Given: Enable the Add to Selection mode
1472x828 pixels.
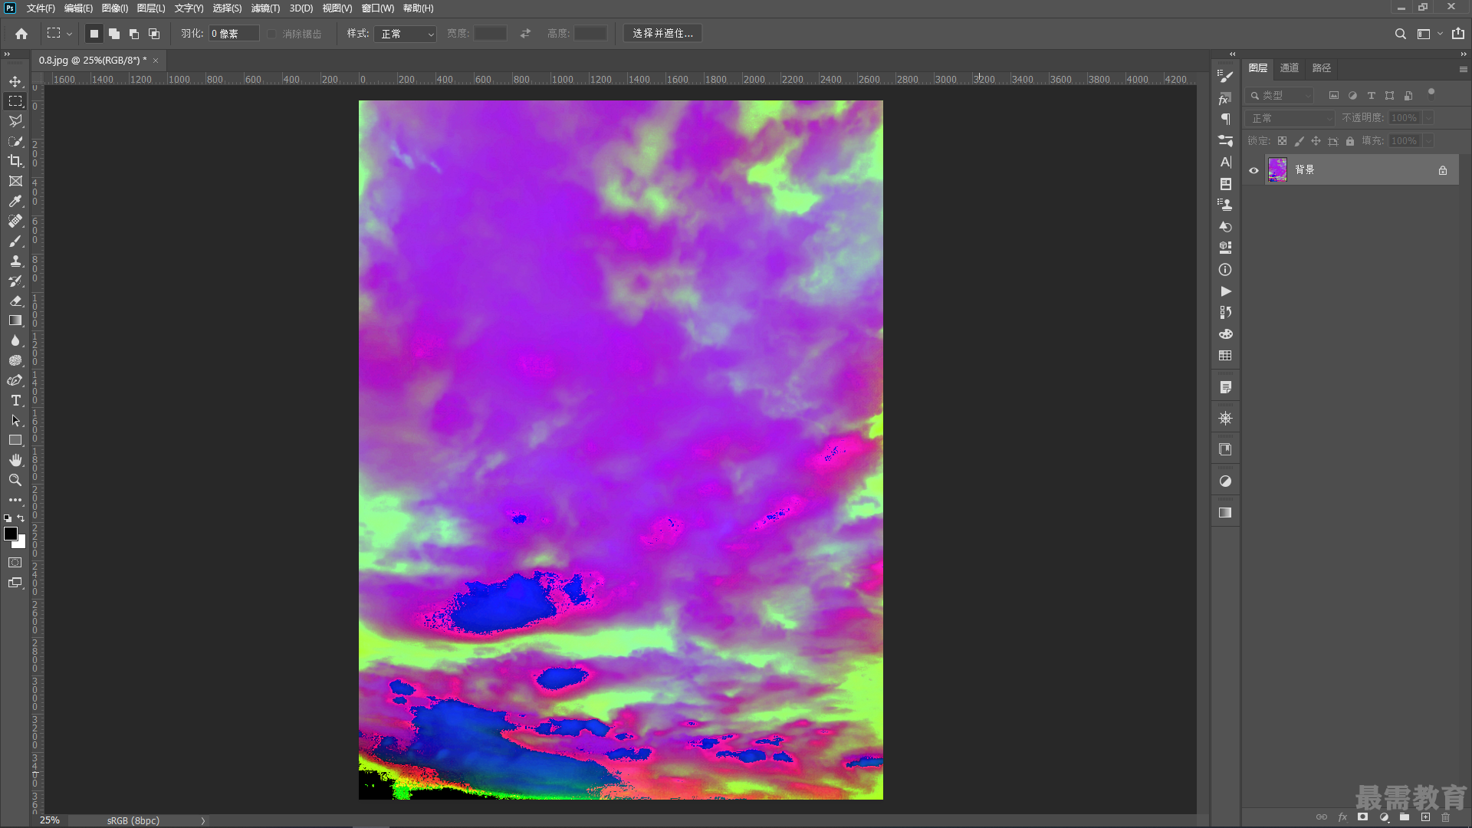Looking at the screenshot, I should click(x=114, y=34).
